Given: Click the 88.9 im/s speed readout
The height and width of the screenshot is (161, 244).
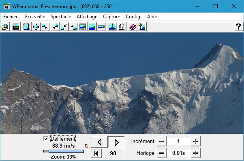Looking at the screenshot, I should pos(64,146).
